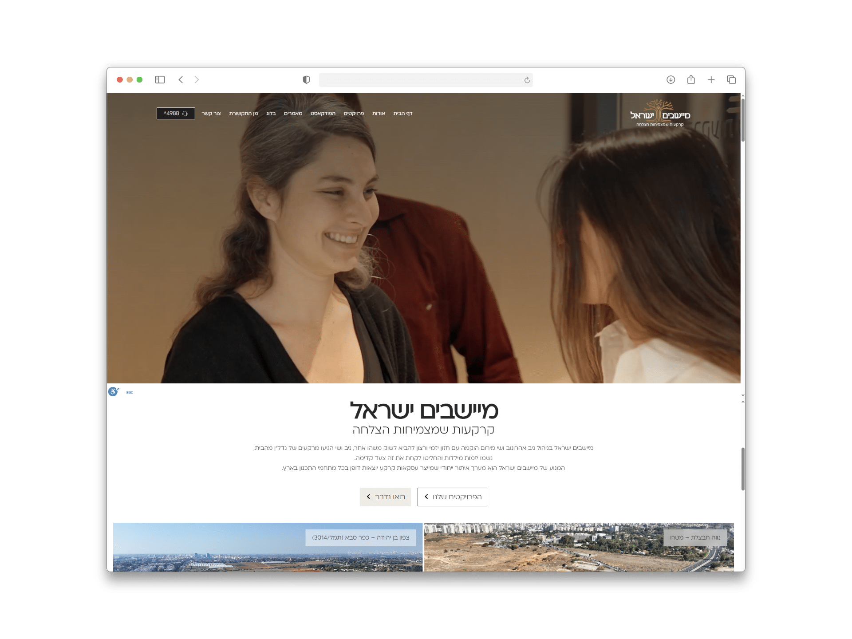This screenshot has width=852, height=639.
Task: Click the blue accessibility widget icon
Action: click(x=114, y=392)
